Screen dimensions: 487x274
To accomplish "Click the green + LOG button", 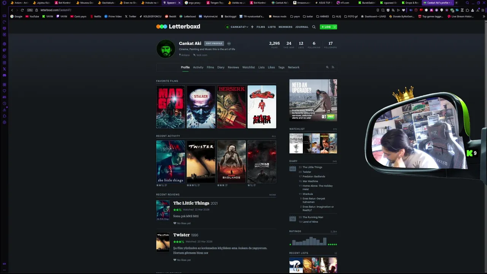I will [x=326, y=27].
